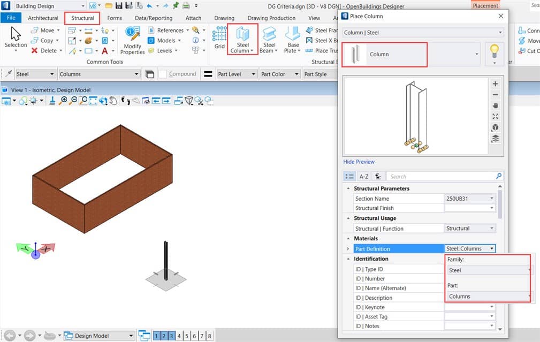Image resolution: width=540 pixels, height=342 pixels.
Task: Zoom in preview with plus icon
Action: coord(495,84)
